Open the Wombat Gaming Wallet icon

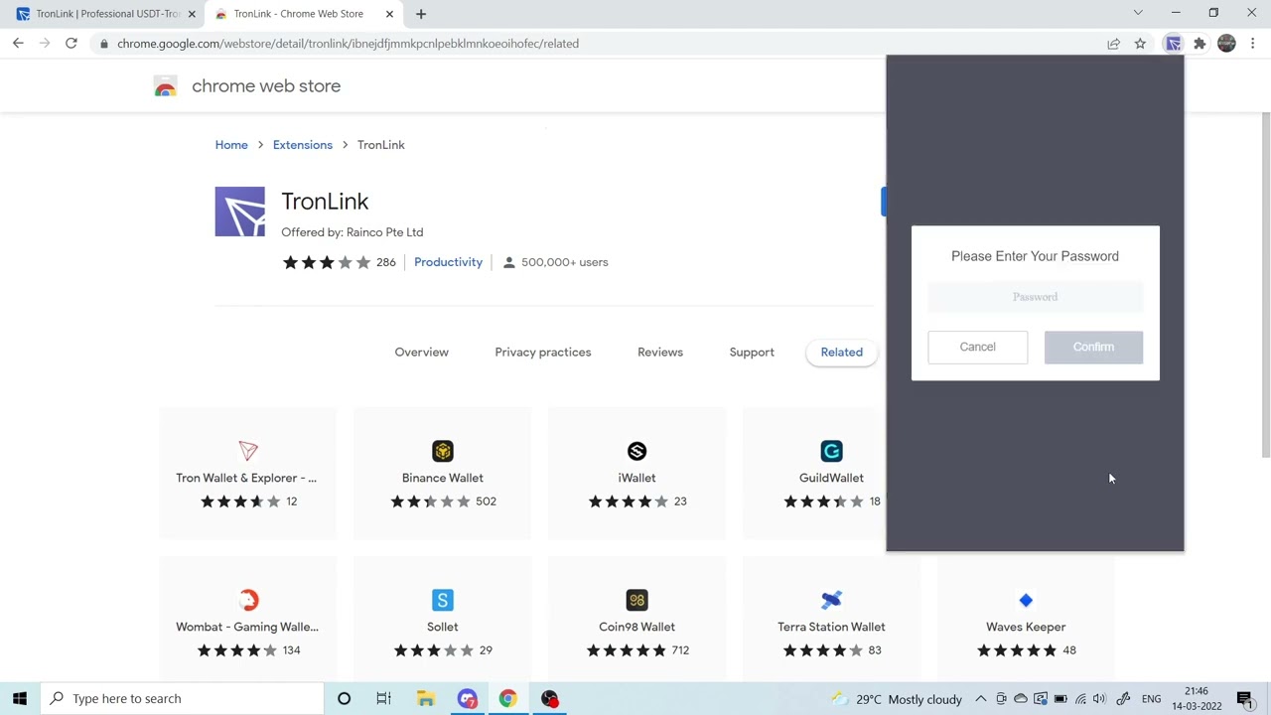tap(248, 600)
